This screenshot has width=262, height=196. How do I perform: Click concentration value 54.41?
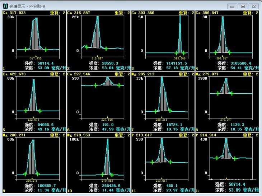point(236,68)
